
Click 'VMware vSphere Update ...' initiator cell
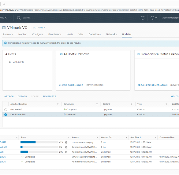coord(84,157)
